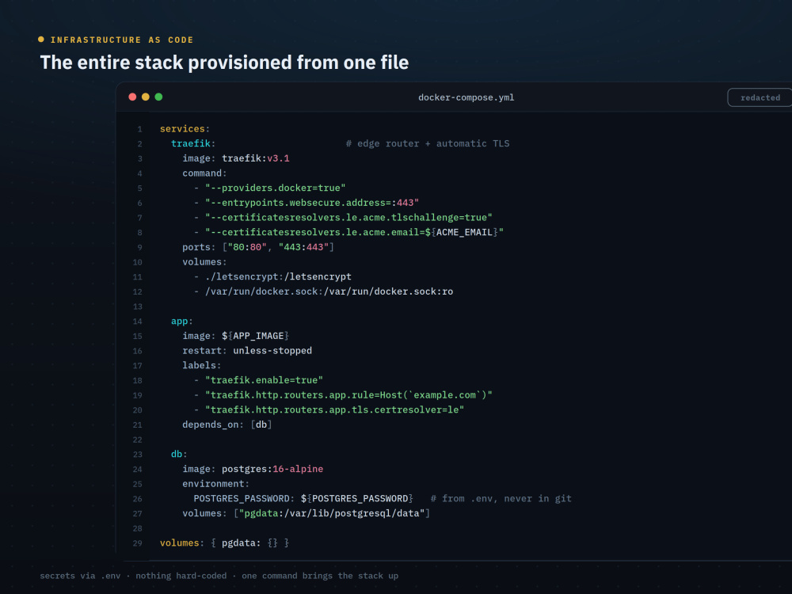Click the ports line with "80:80"
This screenshot has height=594, width=792.
258,247
